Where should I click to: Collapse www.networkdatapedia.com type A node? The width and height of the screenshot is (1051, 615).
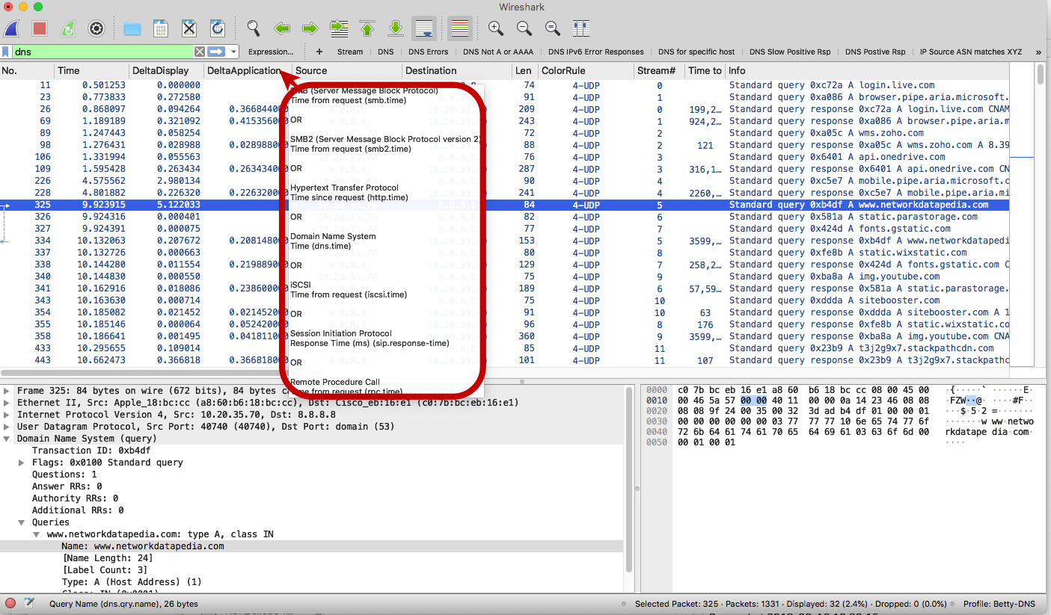37,534
